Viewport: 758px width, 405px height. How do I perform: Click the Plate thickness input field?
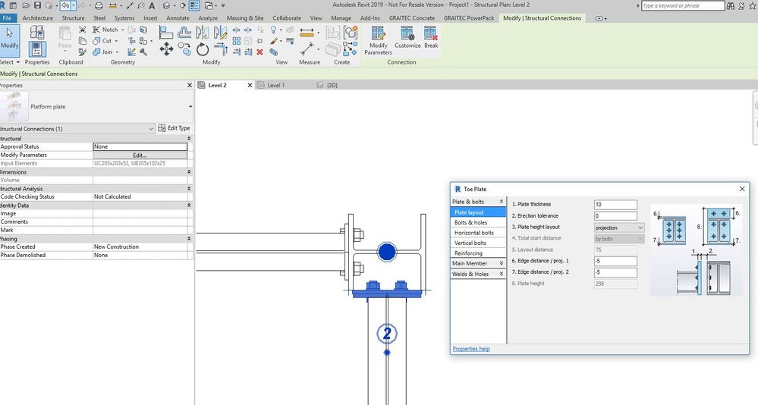[615, 205]
